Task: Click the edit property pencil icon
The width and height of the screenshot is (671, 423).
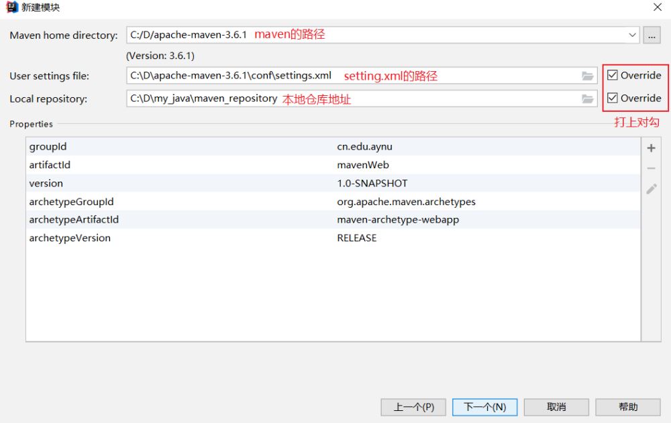Action: pos(652,188)
